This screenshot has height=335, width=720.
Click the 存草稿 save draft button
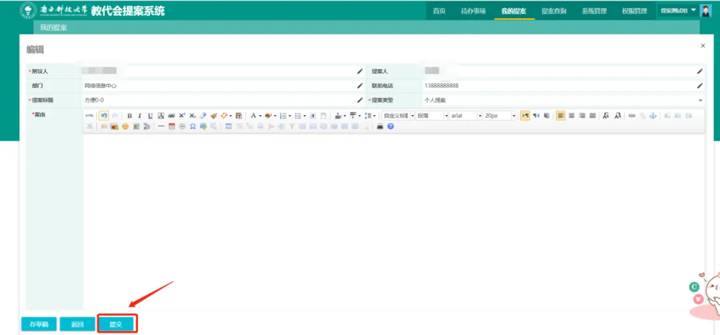39,324
